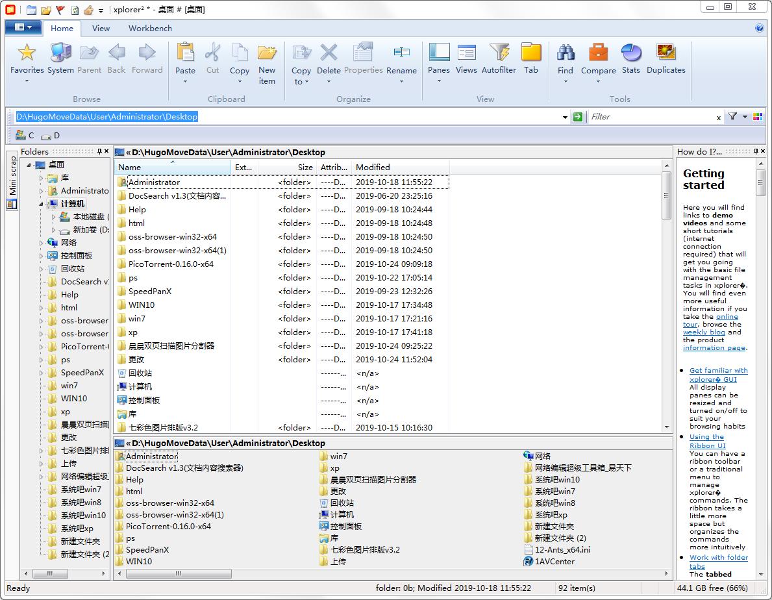Image resolution: width=772 pixels, height=600 pixels.
Task: Open the Autofilter funnel tool
Action: [x=499, y=53]
